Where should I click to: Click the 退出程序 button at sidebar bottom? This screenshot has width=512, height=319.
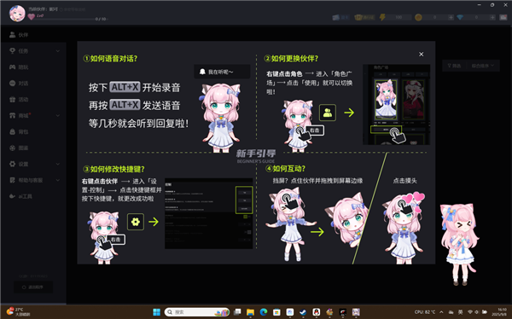[33, 287]
